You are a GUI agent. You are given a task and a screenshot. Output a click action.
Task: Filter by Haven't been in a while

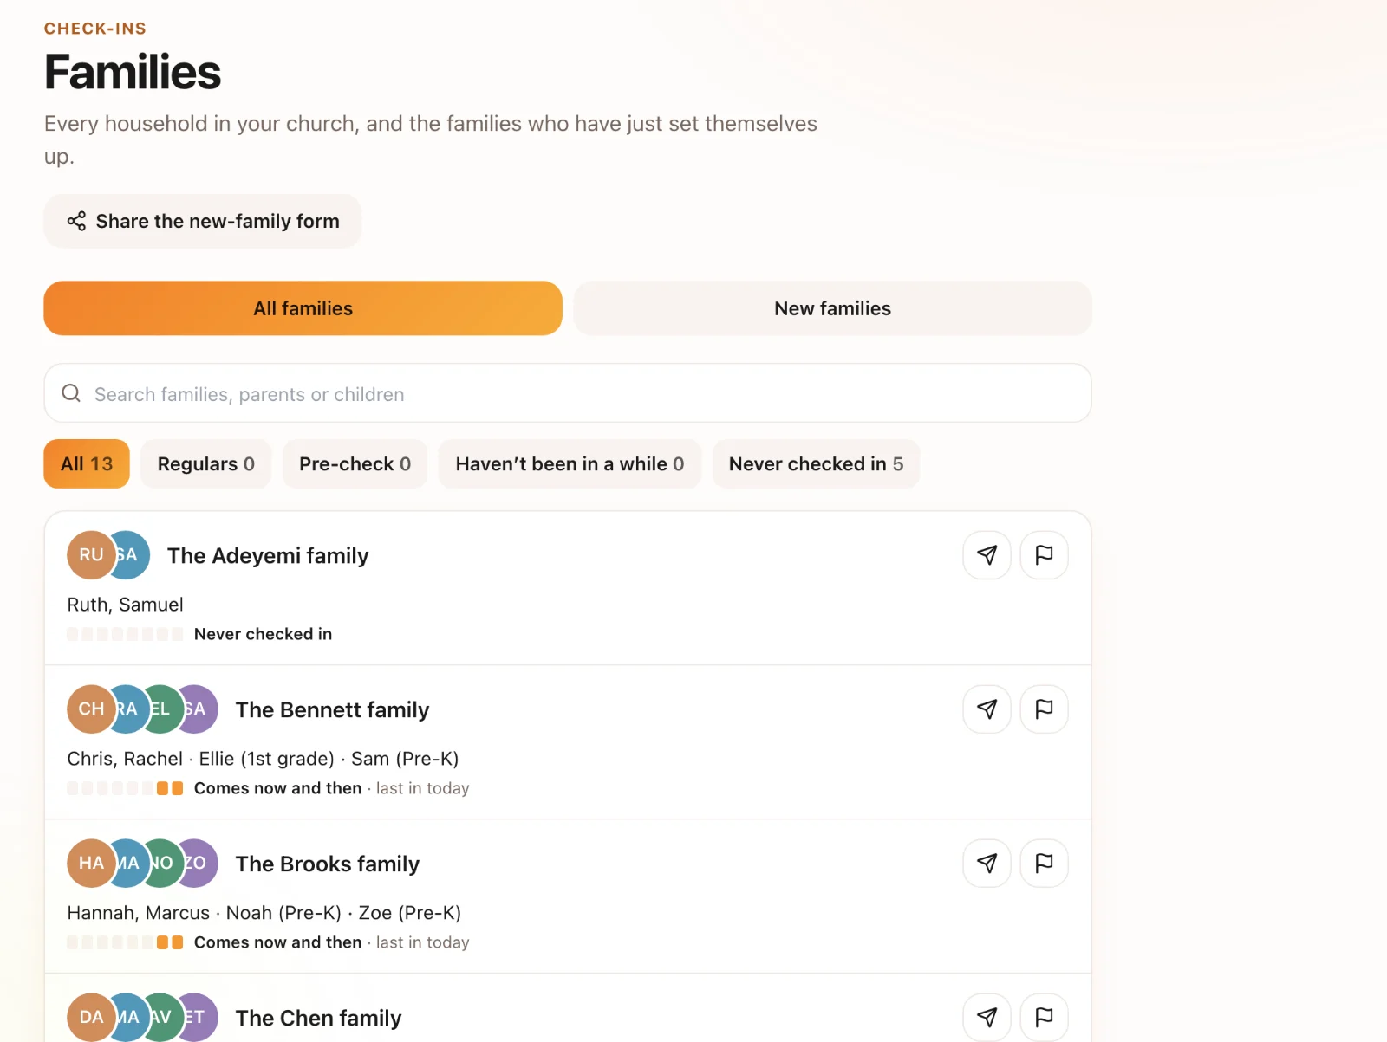click(x=570, y=463)
